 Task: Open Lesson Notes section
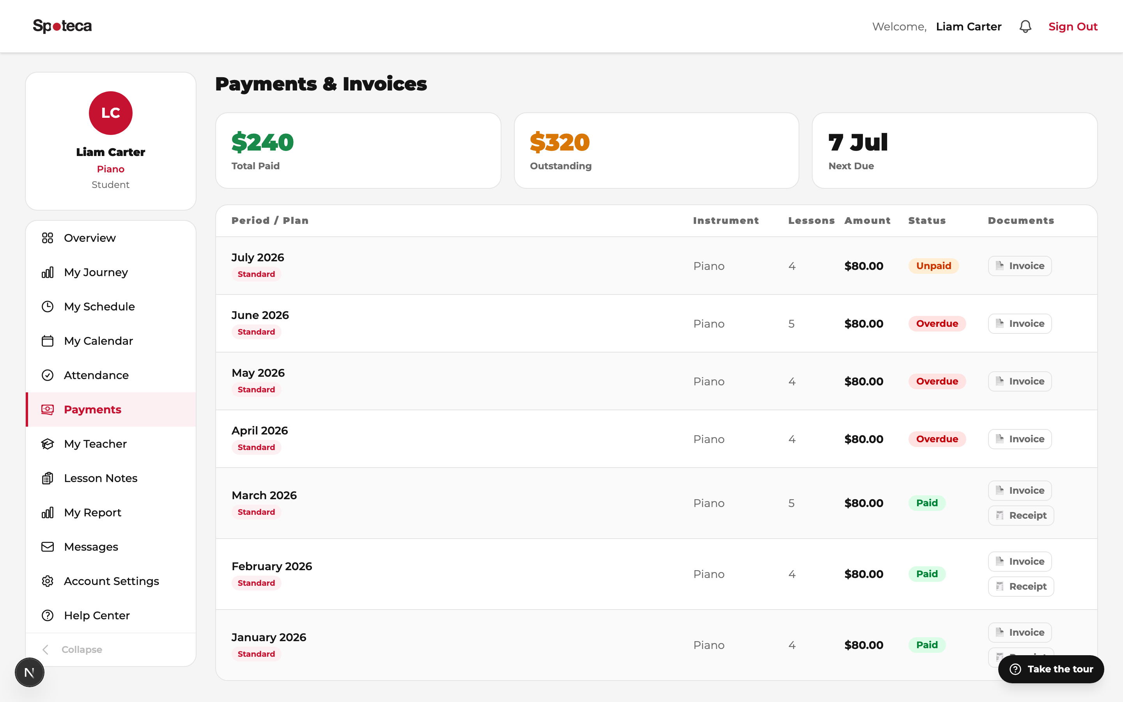click(110, 478)
